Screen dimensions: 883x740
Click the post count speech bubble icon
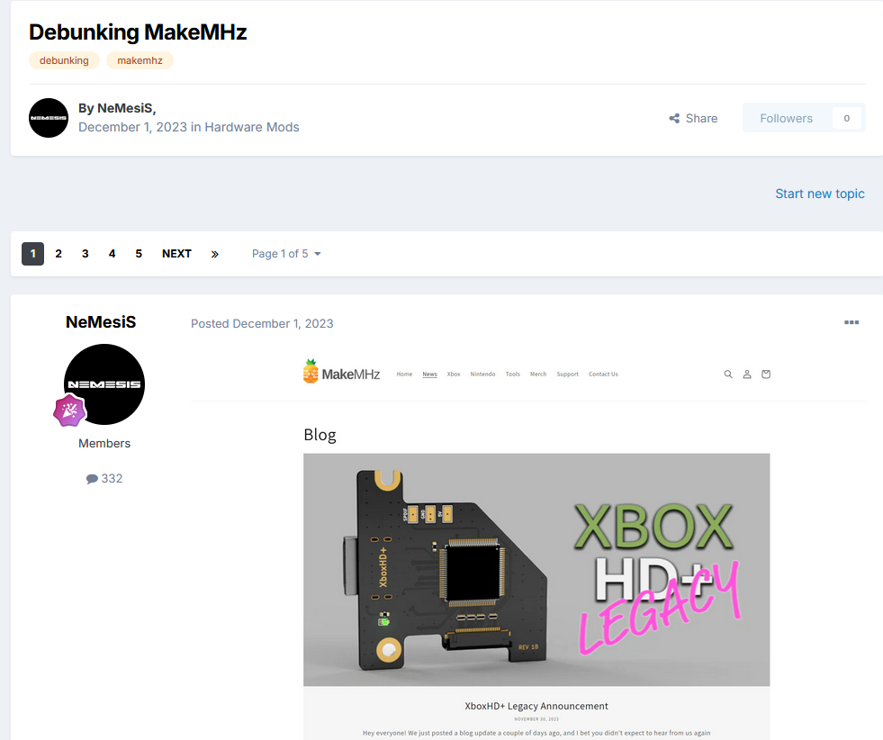pyautogui.click(x=92, y=479)
